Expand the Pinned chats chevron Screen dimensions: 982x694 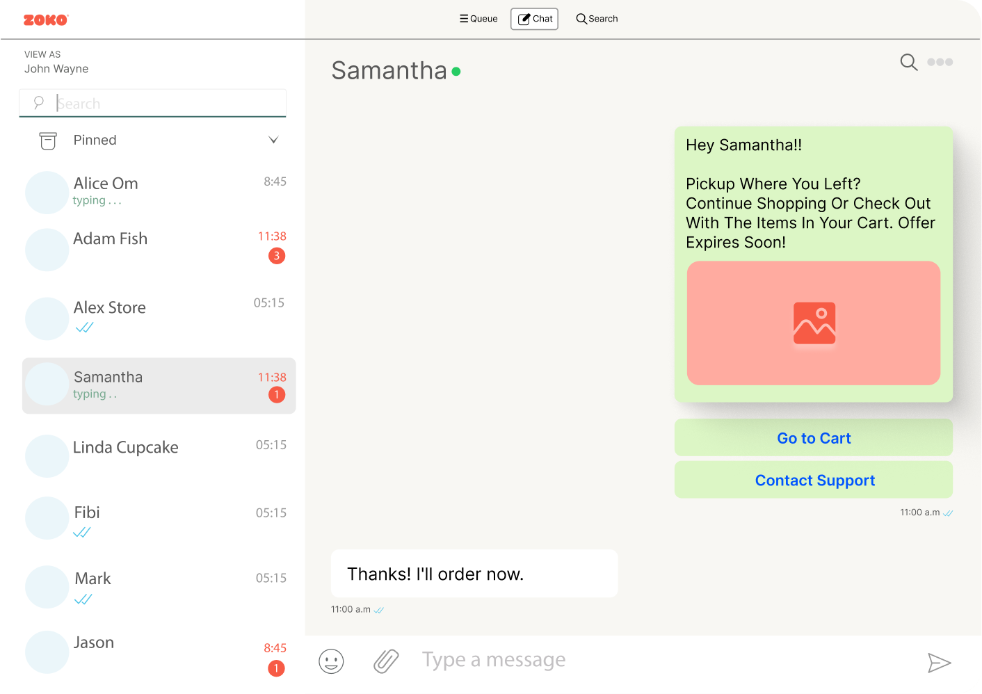pyautogui.click(x=273, y=140)
